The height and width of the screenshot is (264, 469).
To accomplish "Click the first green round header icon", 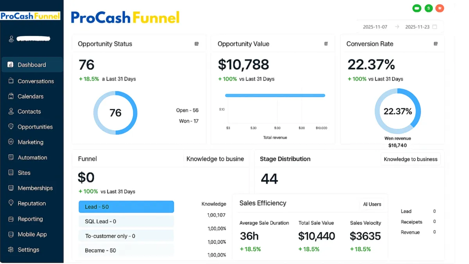I will [417, 8].
